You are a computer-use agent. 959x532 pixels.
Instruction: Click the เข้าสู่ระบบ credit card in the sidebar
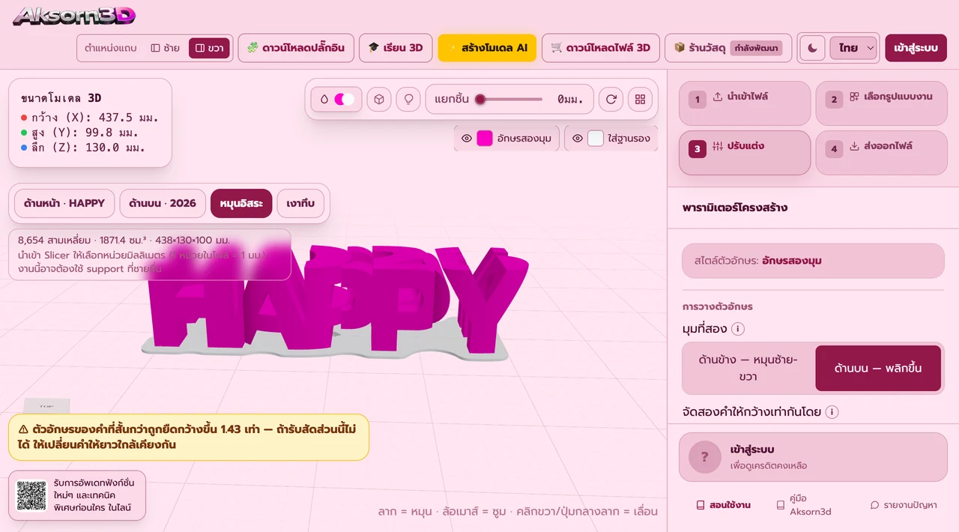tap(813, 456)
